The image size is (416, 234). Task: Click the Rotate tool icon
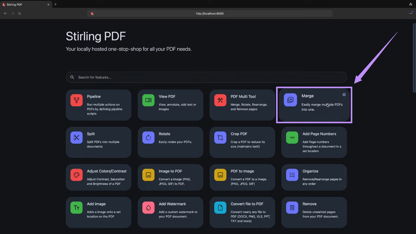tap(148, 138)
